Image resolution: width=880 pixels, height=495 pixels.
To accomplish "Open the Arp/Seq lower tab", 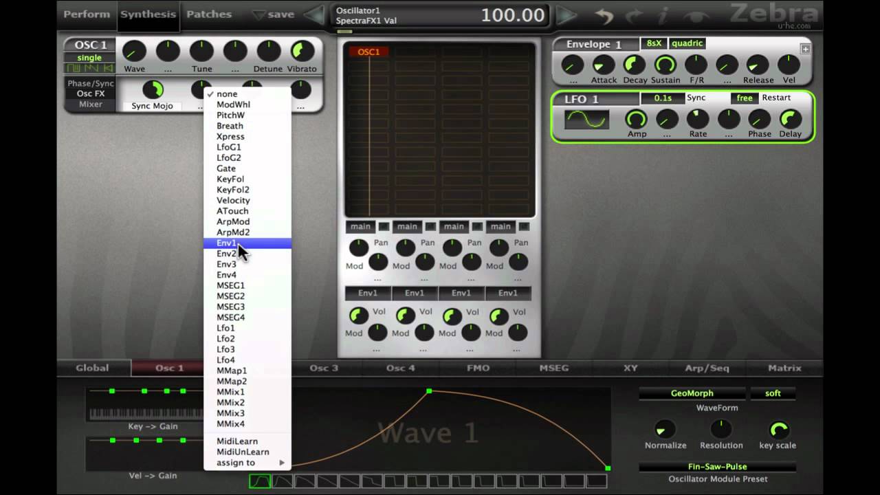I will coord(707,368).
